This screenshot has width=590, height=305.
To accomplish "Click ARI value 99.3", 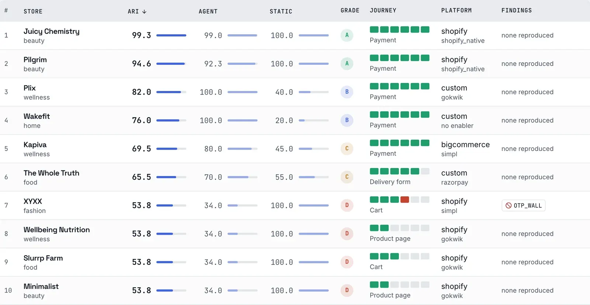I will [142, 35].
